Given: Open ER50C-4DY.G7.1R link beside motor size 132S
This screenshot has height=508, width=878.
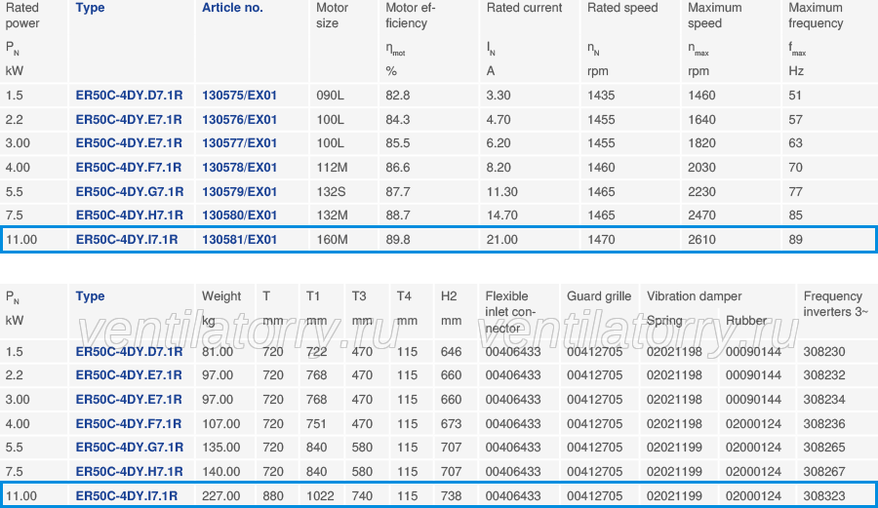Looking at the screenshot, I should click(130, 192).
